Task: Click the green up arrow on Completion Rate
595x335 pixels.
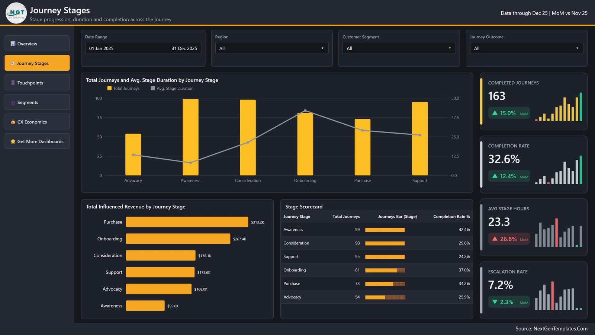Action: 495,176
